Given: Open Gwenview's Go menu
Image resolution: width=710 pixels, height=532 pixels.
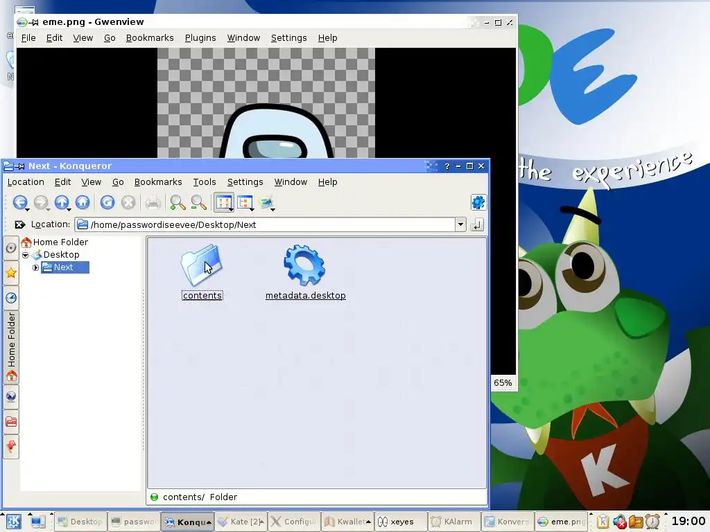Looking at the screenshot, I should 110,38.
